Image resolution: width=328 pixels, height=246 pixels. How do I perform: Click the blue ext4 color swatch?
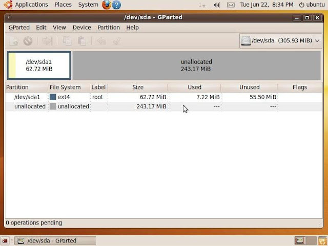(53, 97)
